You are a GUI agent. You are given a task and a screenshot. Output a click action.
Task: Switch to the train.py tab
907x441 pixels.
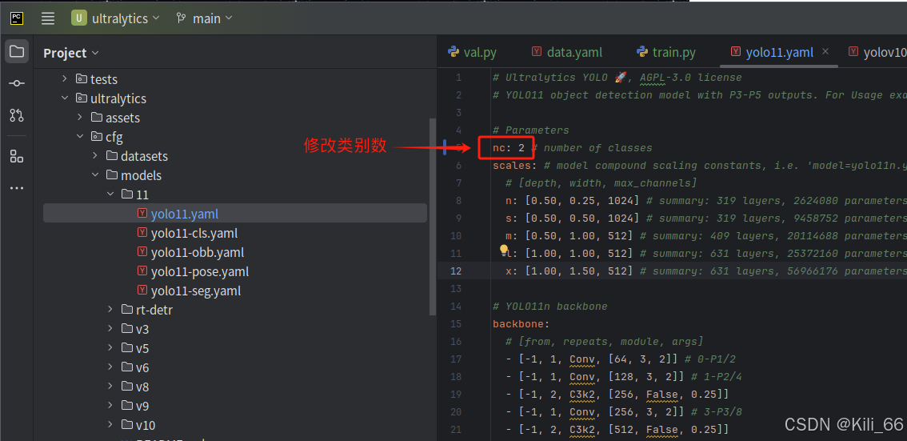click(665, 52)
